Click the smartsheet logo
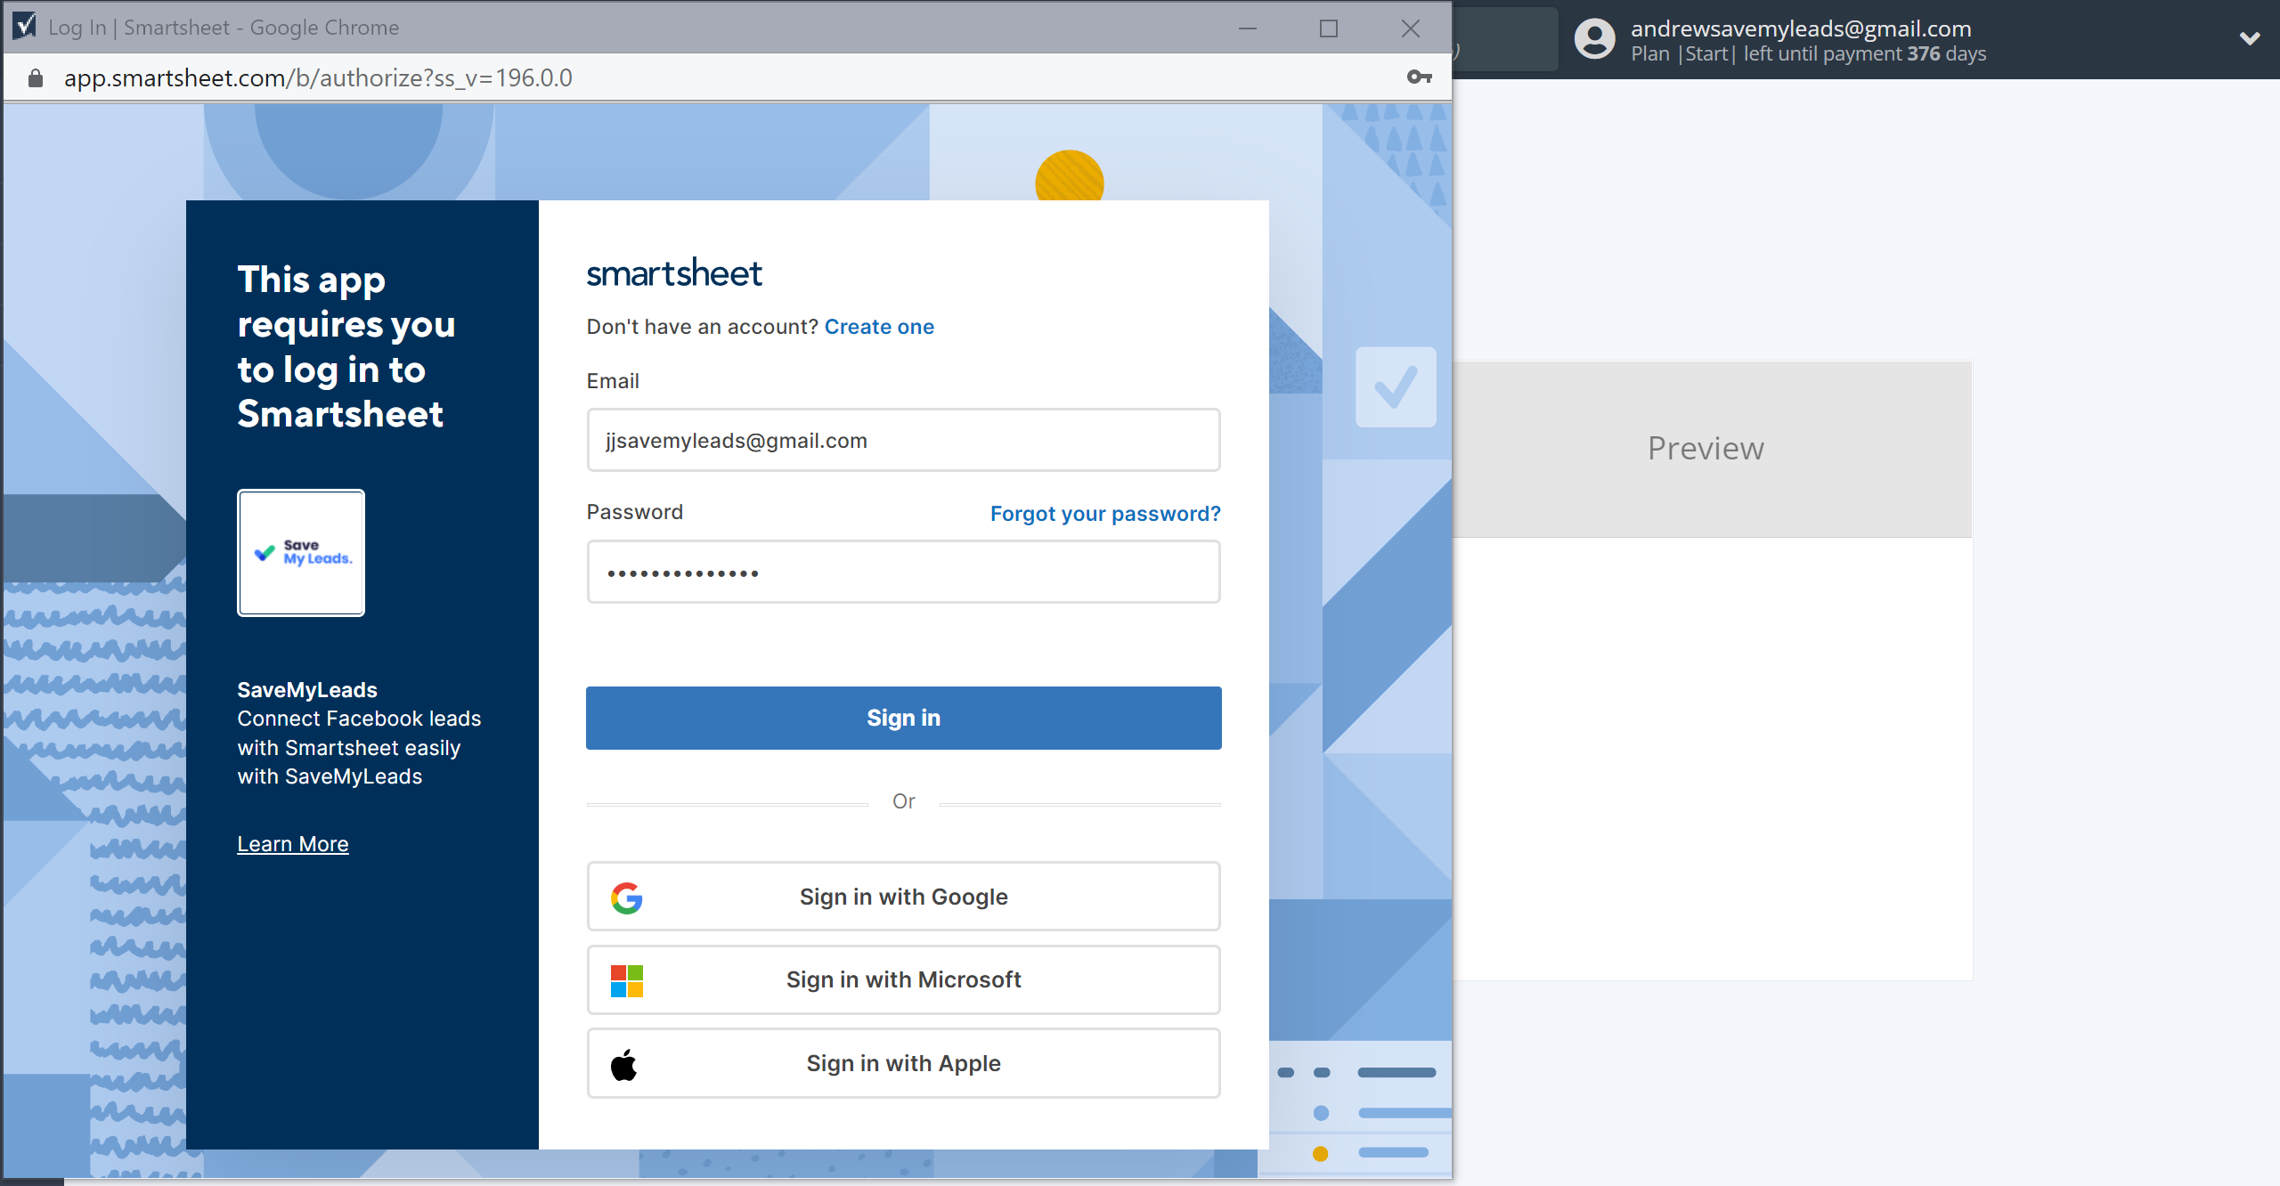 [x=674, y=273]
